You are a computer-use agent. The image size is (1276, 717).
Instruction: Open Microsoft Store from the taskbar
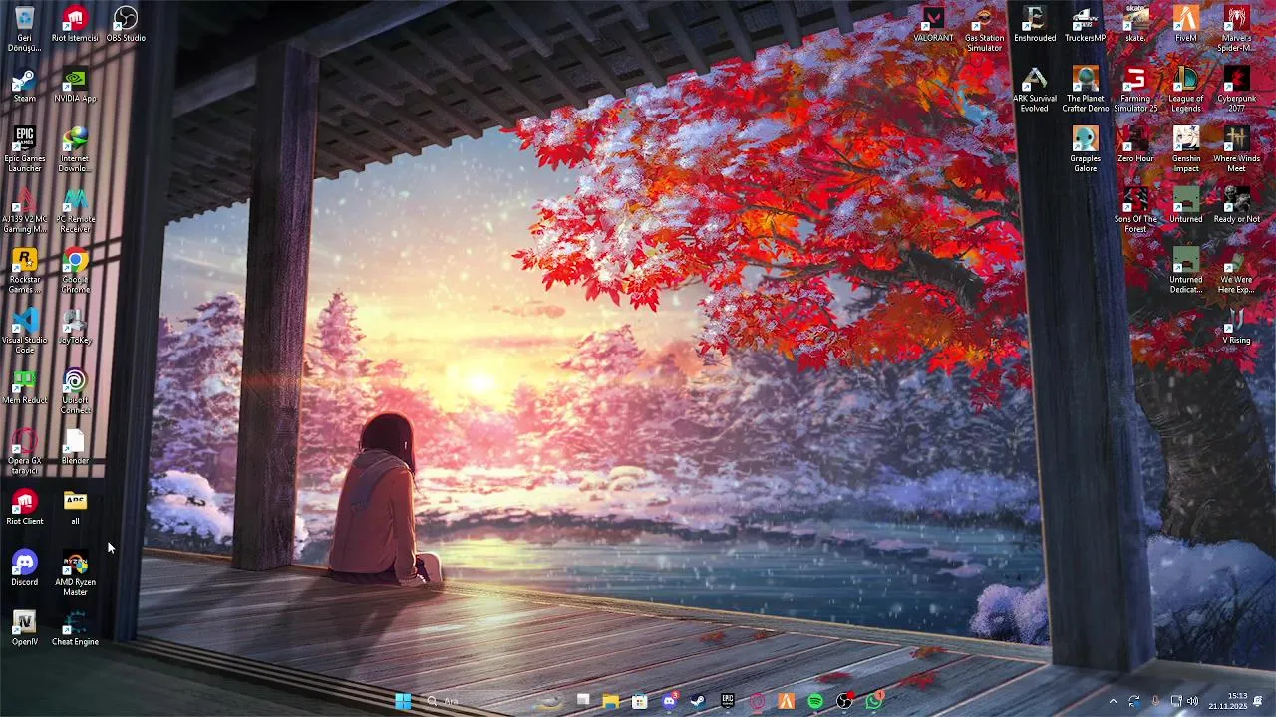[x=640, y=701]
